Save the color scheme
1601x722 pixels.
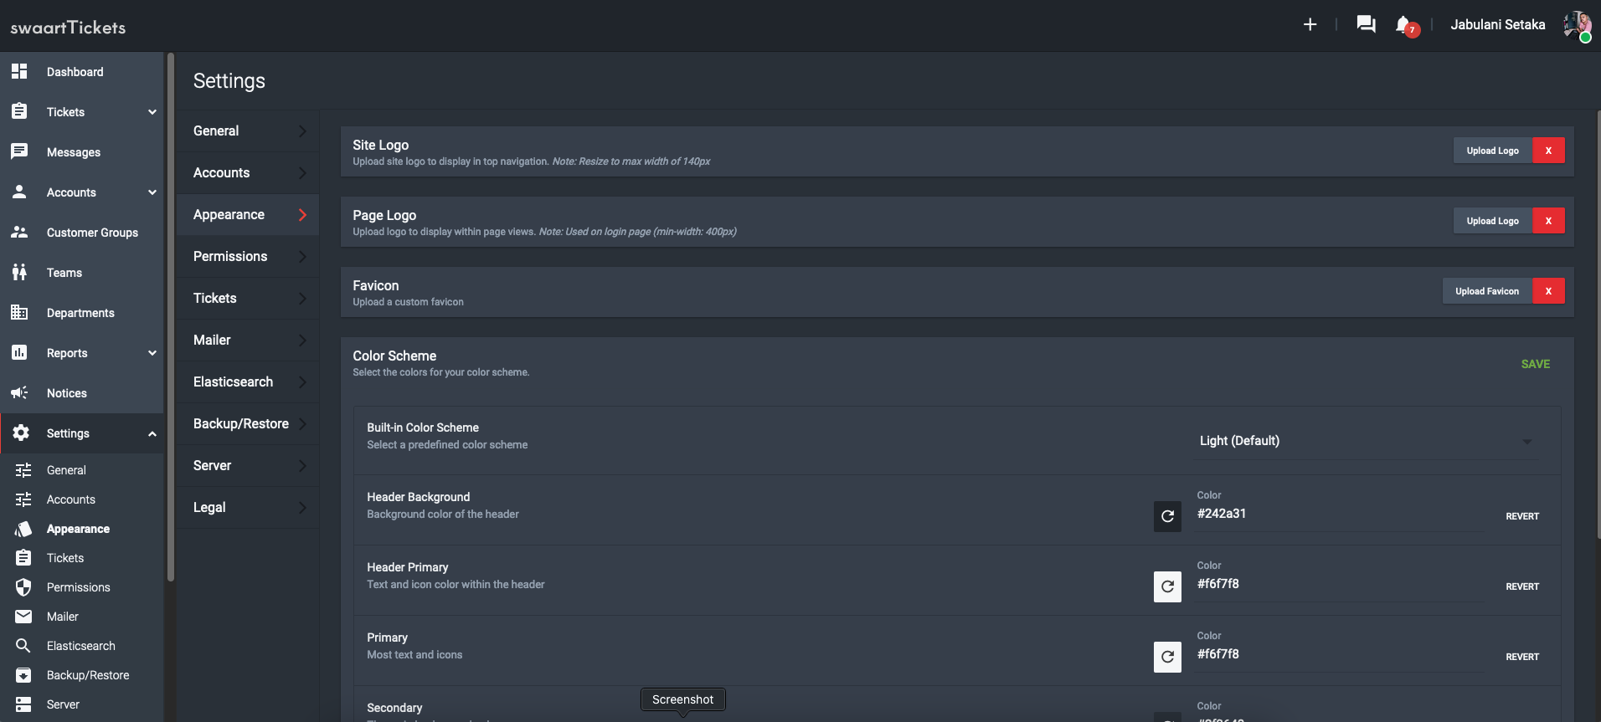1535,364
